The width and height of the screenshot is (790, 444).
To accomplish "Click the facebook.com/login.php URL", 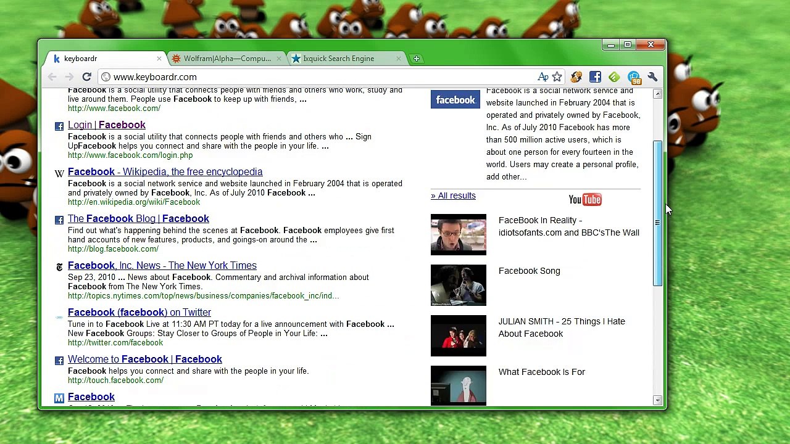I will [x=130, y=155].
